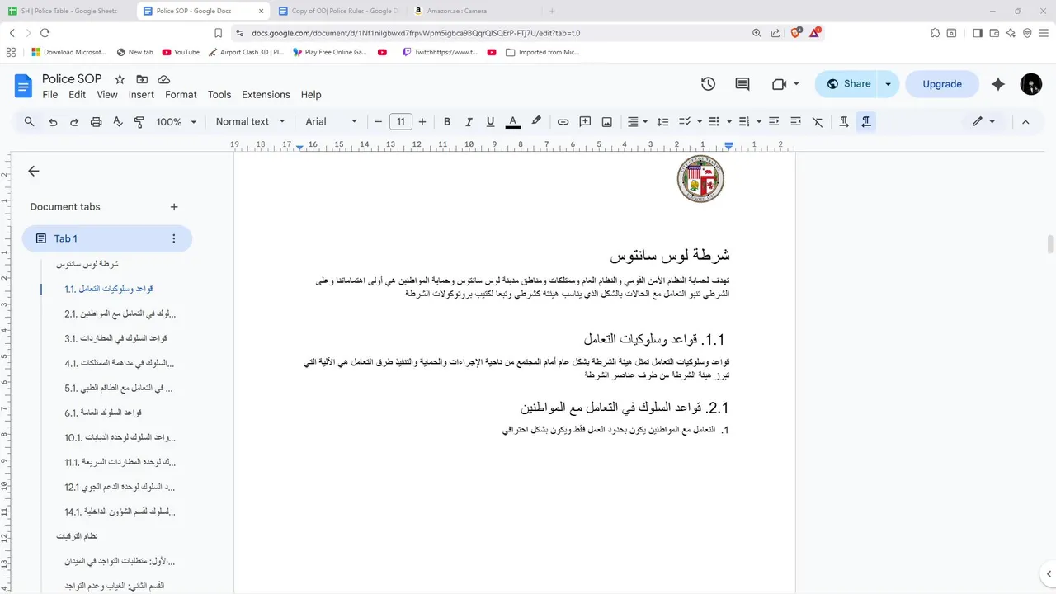Open the Extensions menu
The width and height of the screenshot is (1056, 594).
pos(266,95)
